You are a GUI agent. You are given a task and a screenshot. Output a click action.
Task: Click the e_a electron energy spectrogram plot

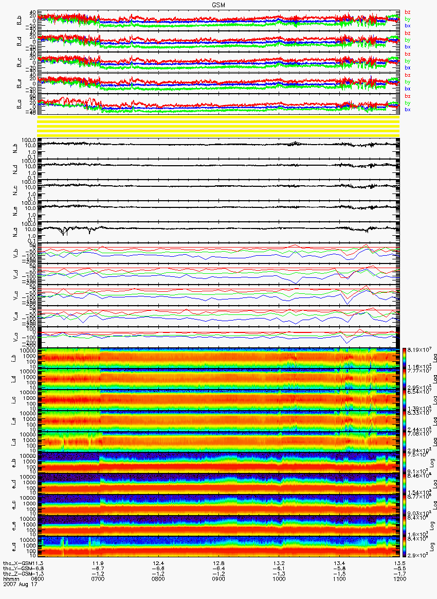tap(219, 548)
